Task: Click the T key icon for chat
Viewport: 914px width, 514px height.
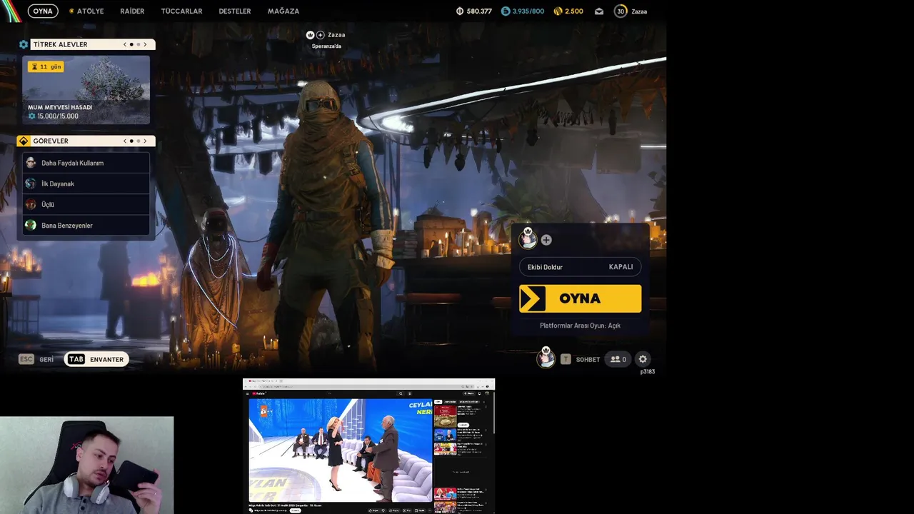Action: pos(566,359)
